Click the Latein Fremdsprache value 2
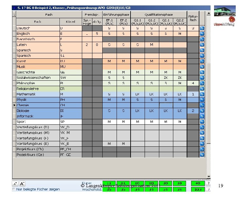Viewport: 244px width, 199px height. tap(87, 45)
